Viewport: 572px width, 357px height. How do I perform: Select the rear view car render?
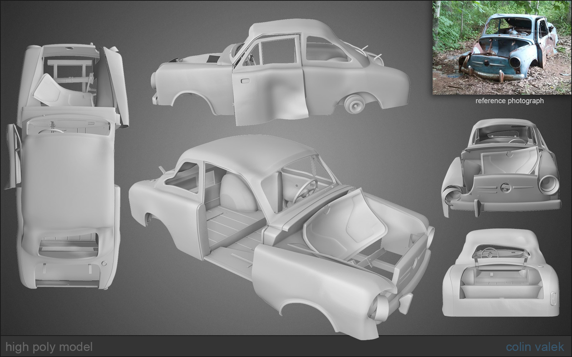pos(500,273)
